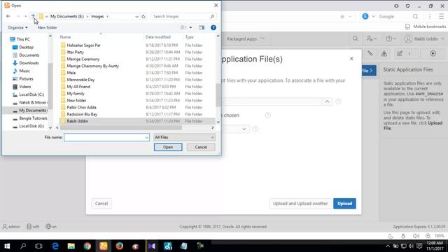
Task: Select Pictures in navigation pane
Action: (26, 78)
